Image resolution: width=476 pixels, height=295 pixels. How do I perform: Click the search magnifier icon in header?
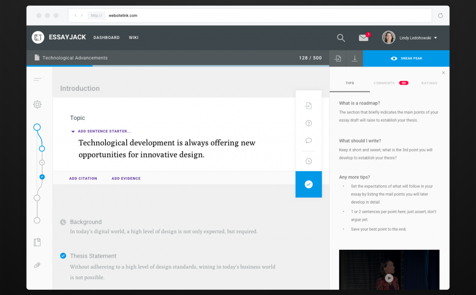(341, 38)
